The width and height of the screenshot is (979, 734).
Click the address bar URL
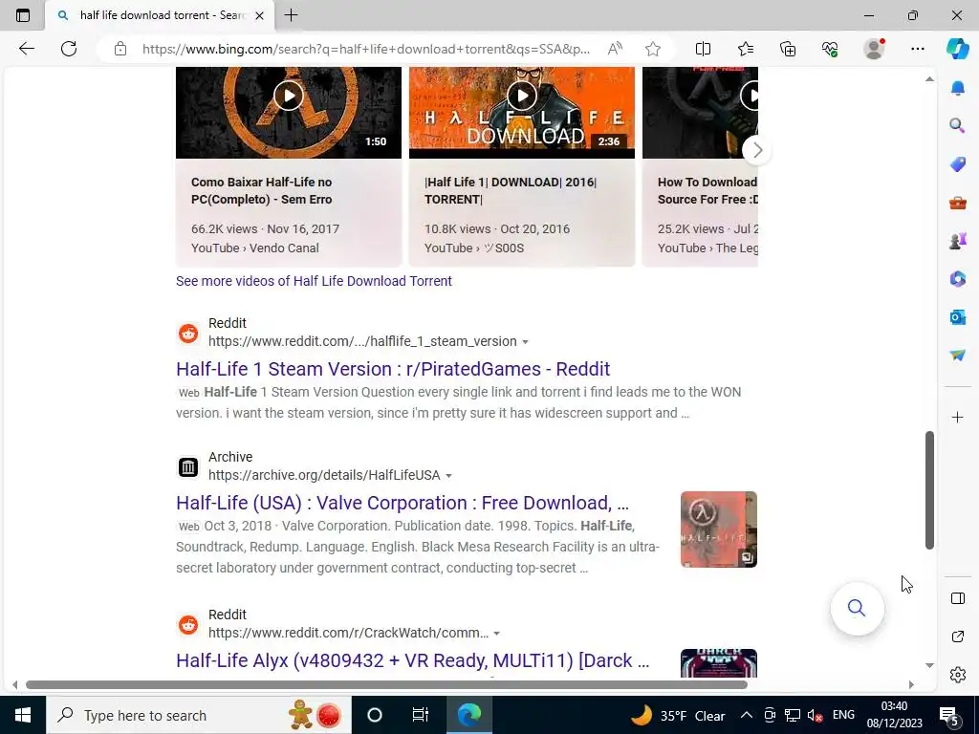point(366,49)
